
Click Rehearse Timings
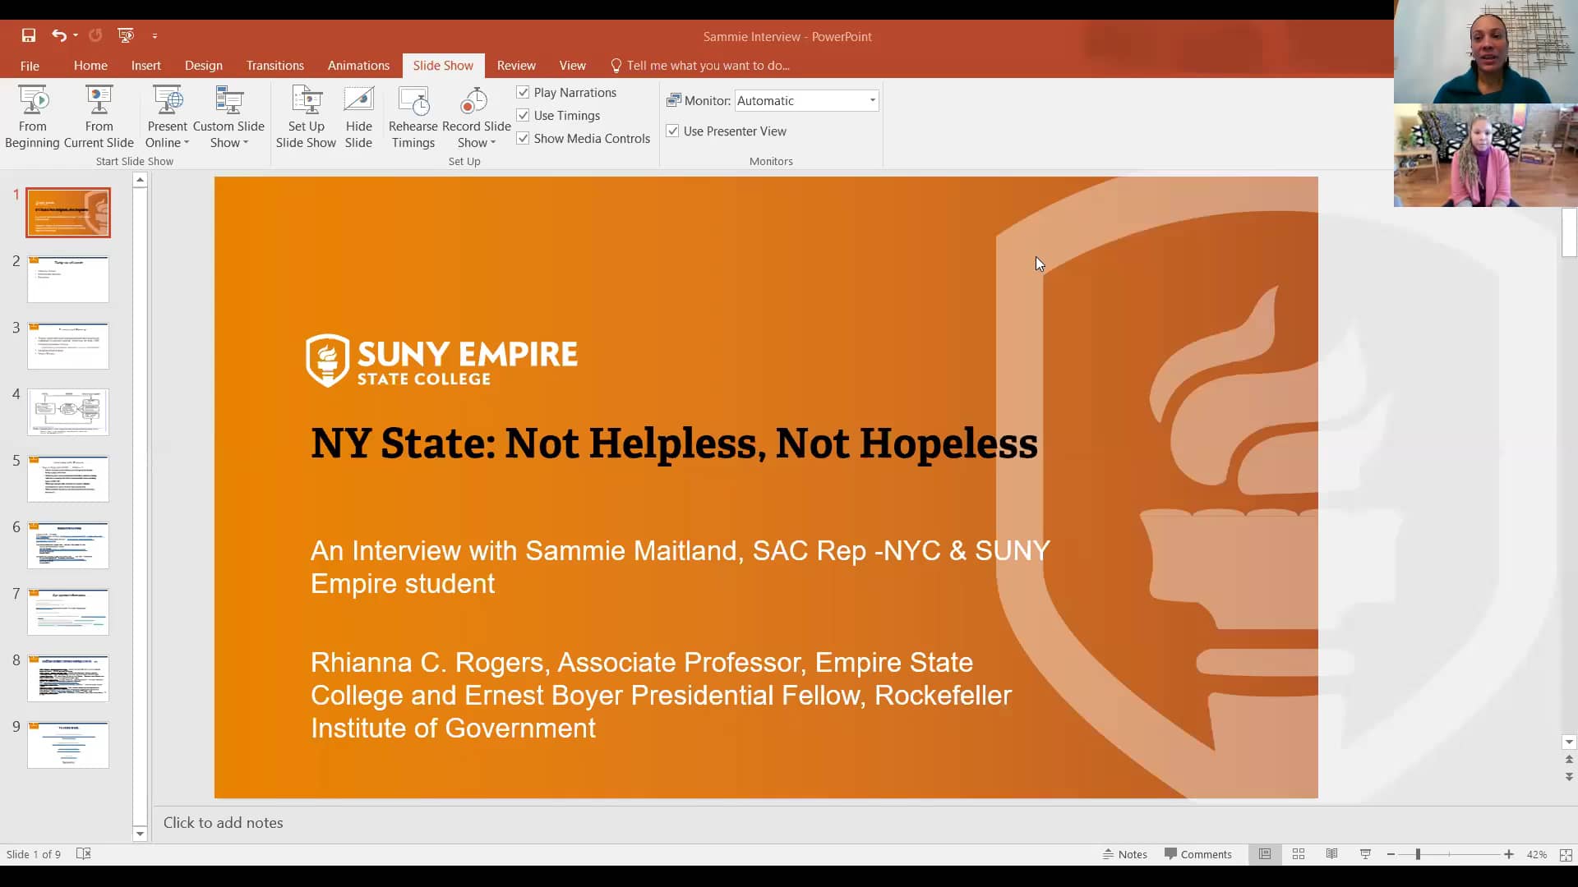click(x=413, y=117)
